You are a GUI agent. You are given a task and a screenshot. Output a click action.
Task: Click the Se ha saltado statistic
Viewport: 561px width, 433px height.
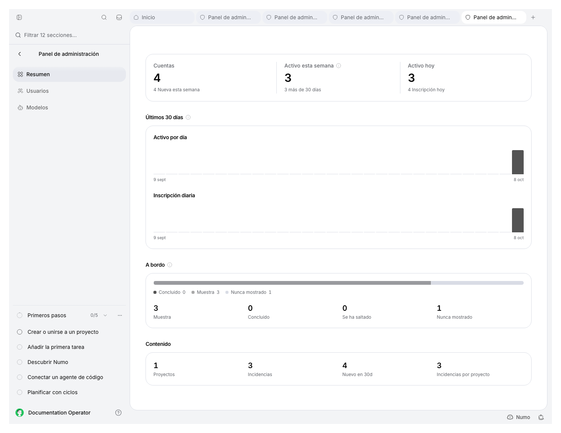[357, 312]
